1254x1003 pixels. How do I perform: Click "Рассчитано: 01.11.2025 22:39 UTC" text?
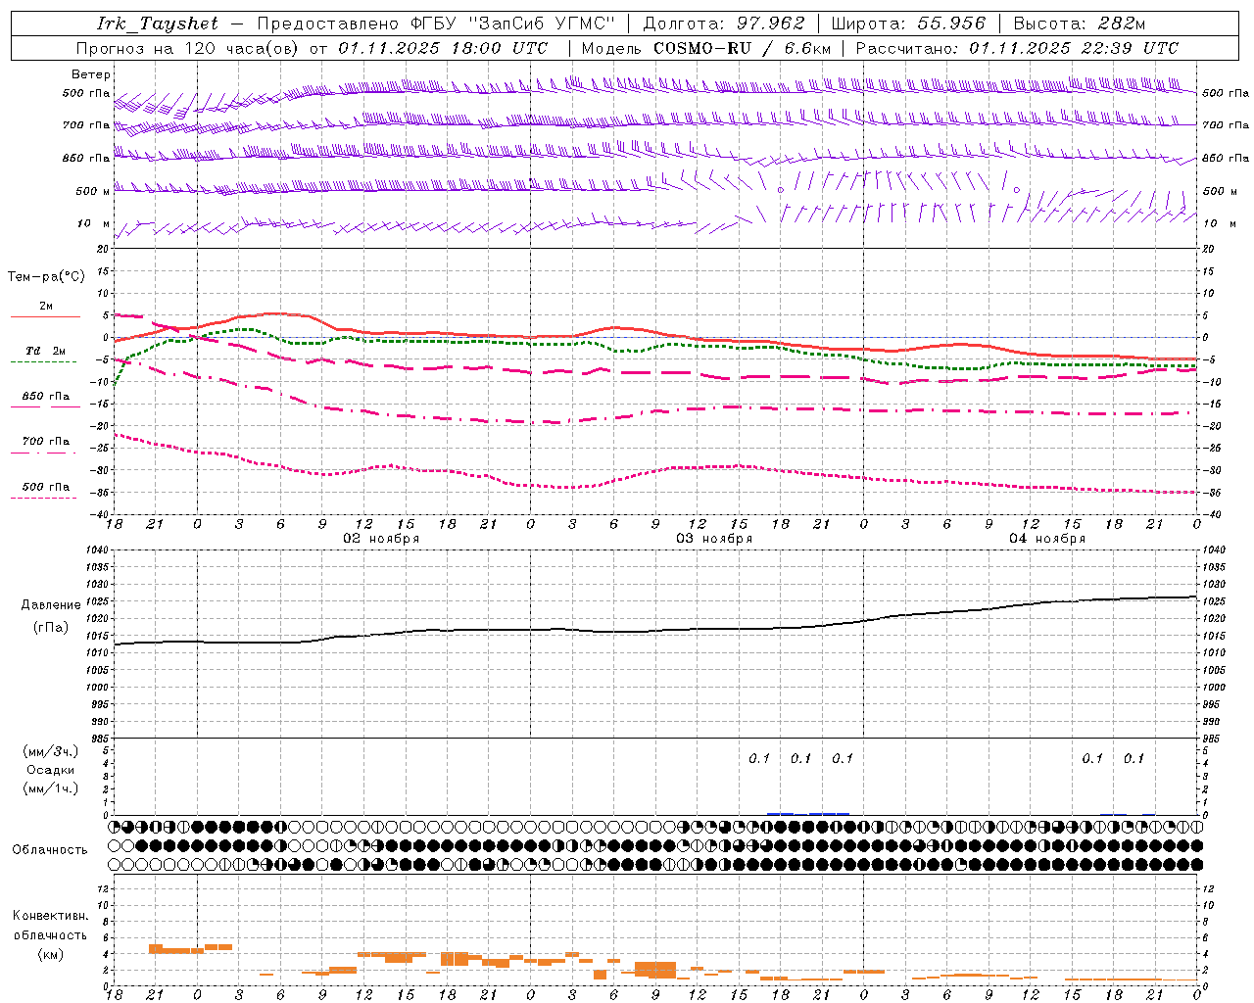(1017, 48)
